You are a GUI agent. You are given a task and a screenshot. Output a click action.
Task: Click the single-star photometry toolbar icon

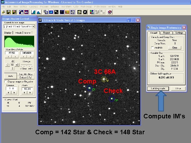[57, 12]
